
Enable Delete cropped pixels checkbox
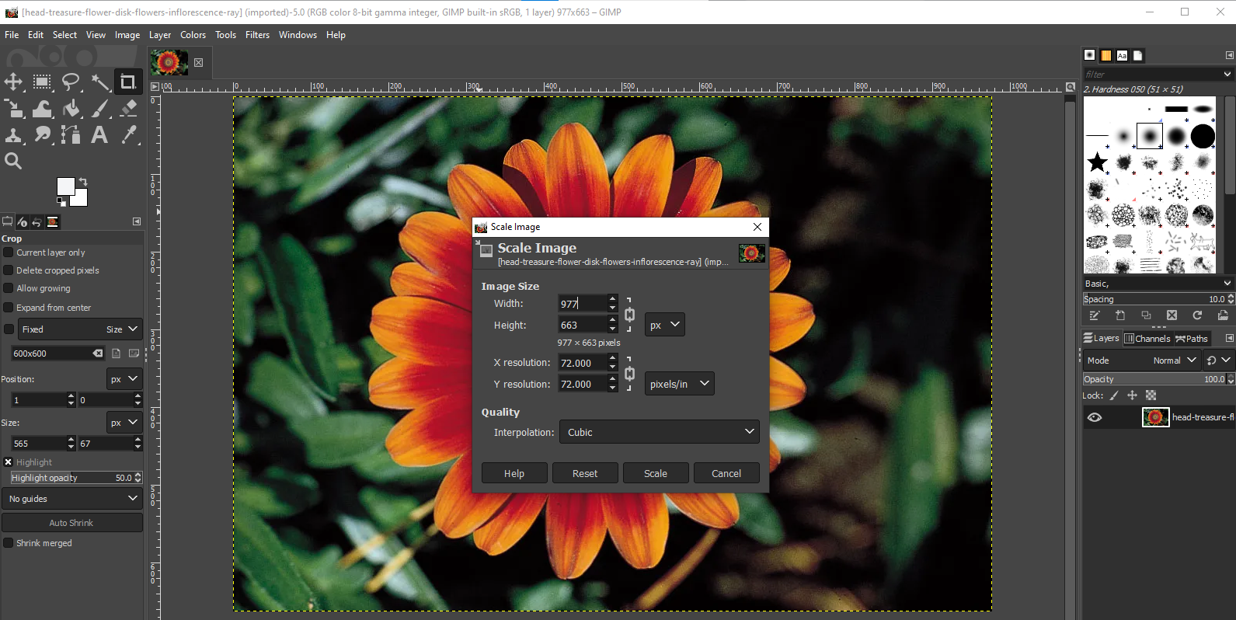pyautogui.click(x=9, y=270)
